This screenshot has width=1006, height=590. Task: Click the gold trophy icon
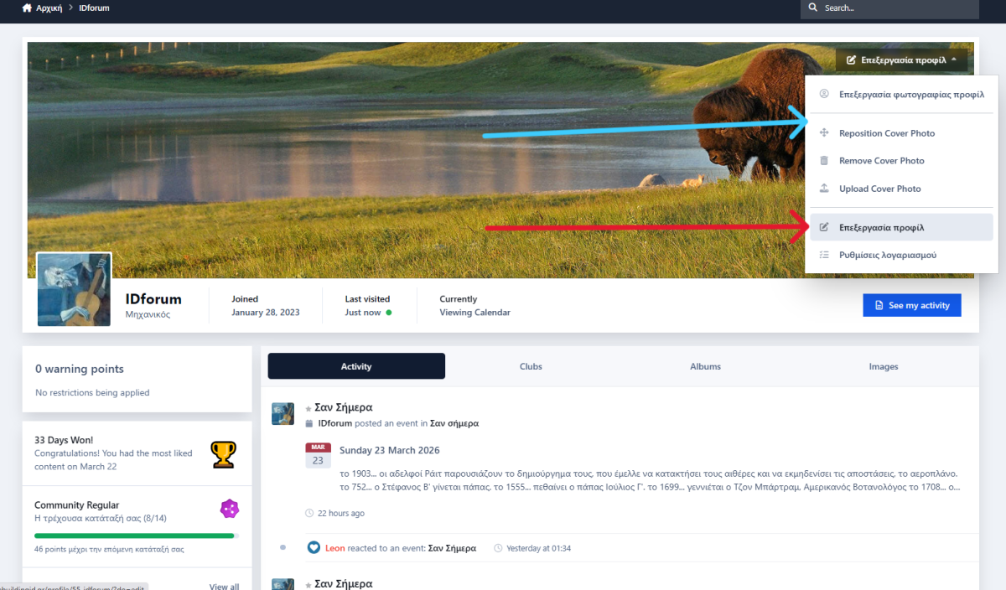click(x=223, y=454)
